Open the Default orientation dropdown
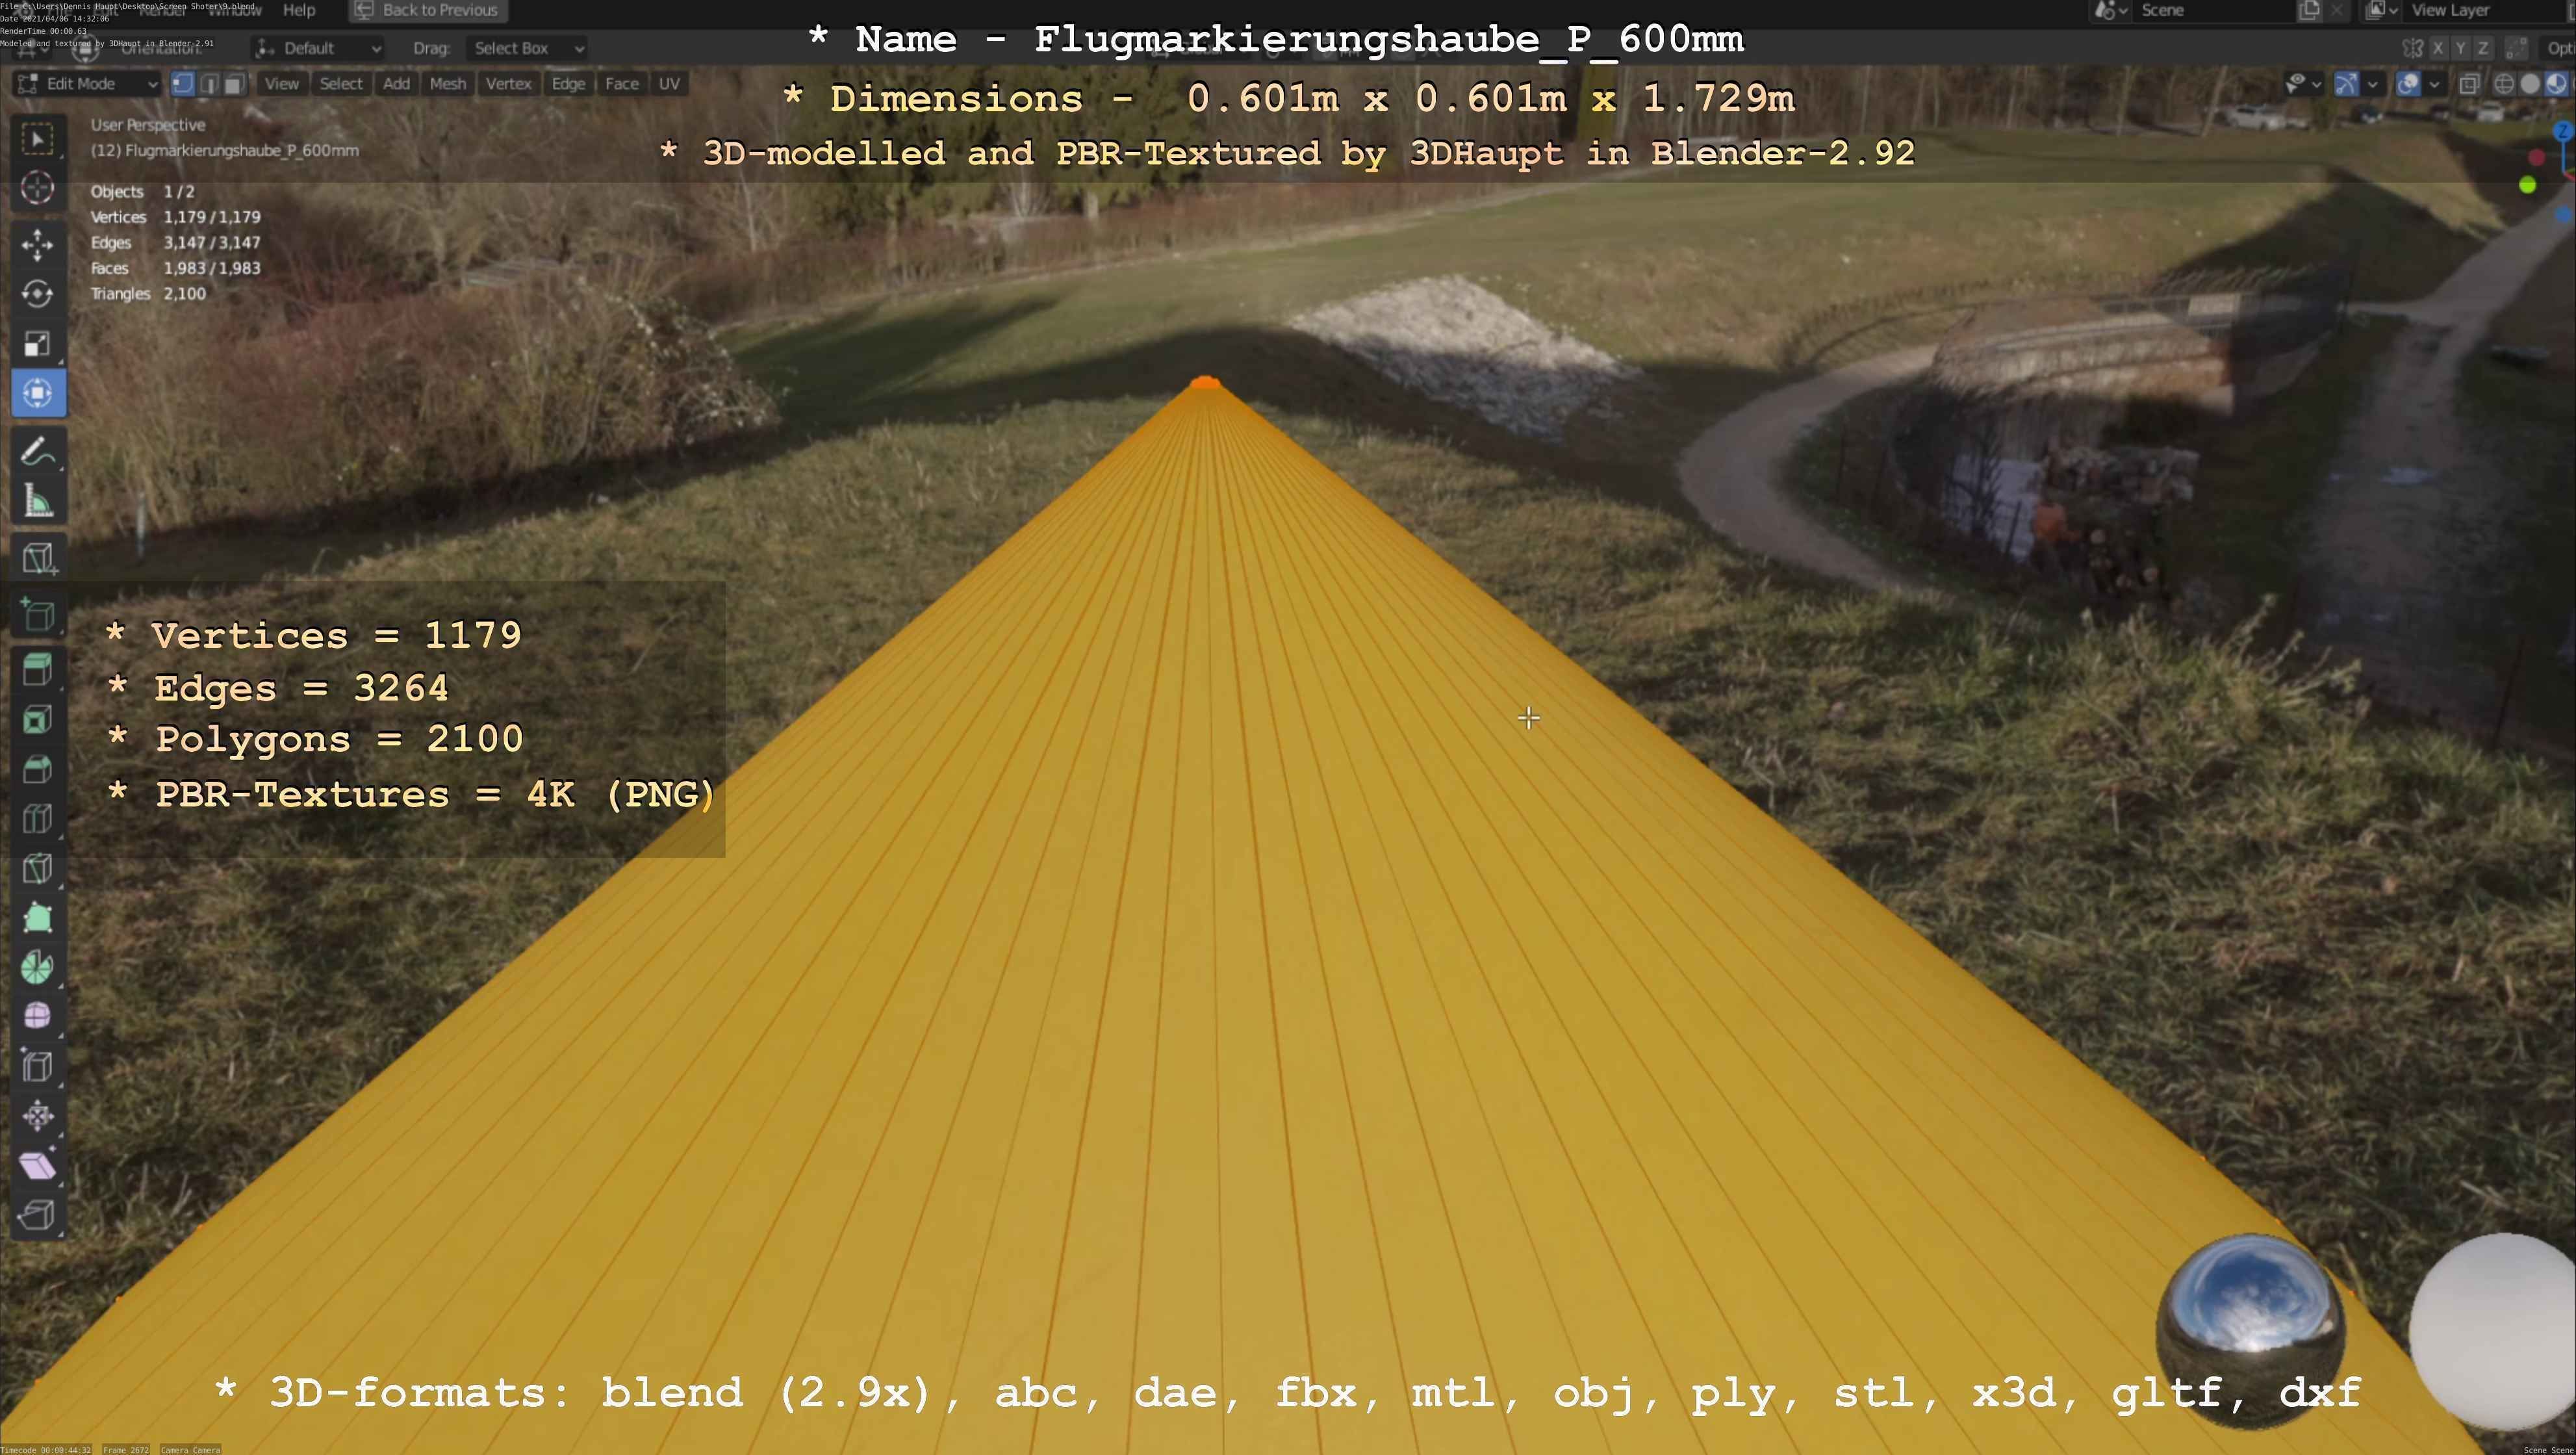 tap(317, 48)
